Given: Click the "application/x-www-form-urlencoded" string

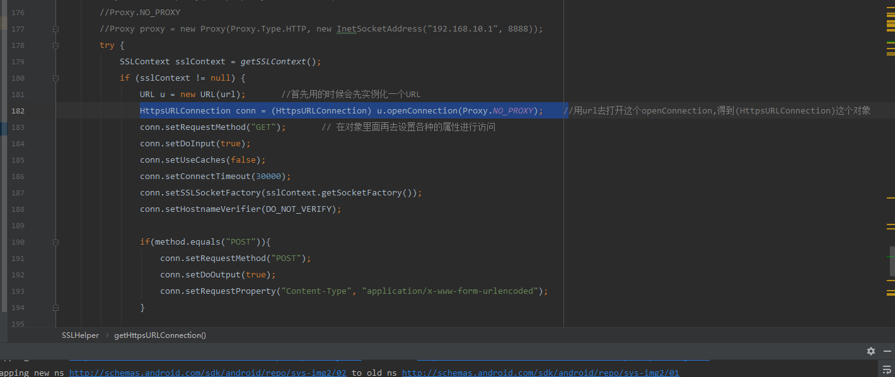Looking at the screenshot, I should pos(450,291).
